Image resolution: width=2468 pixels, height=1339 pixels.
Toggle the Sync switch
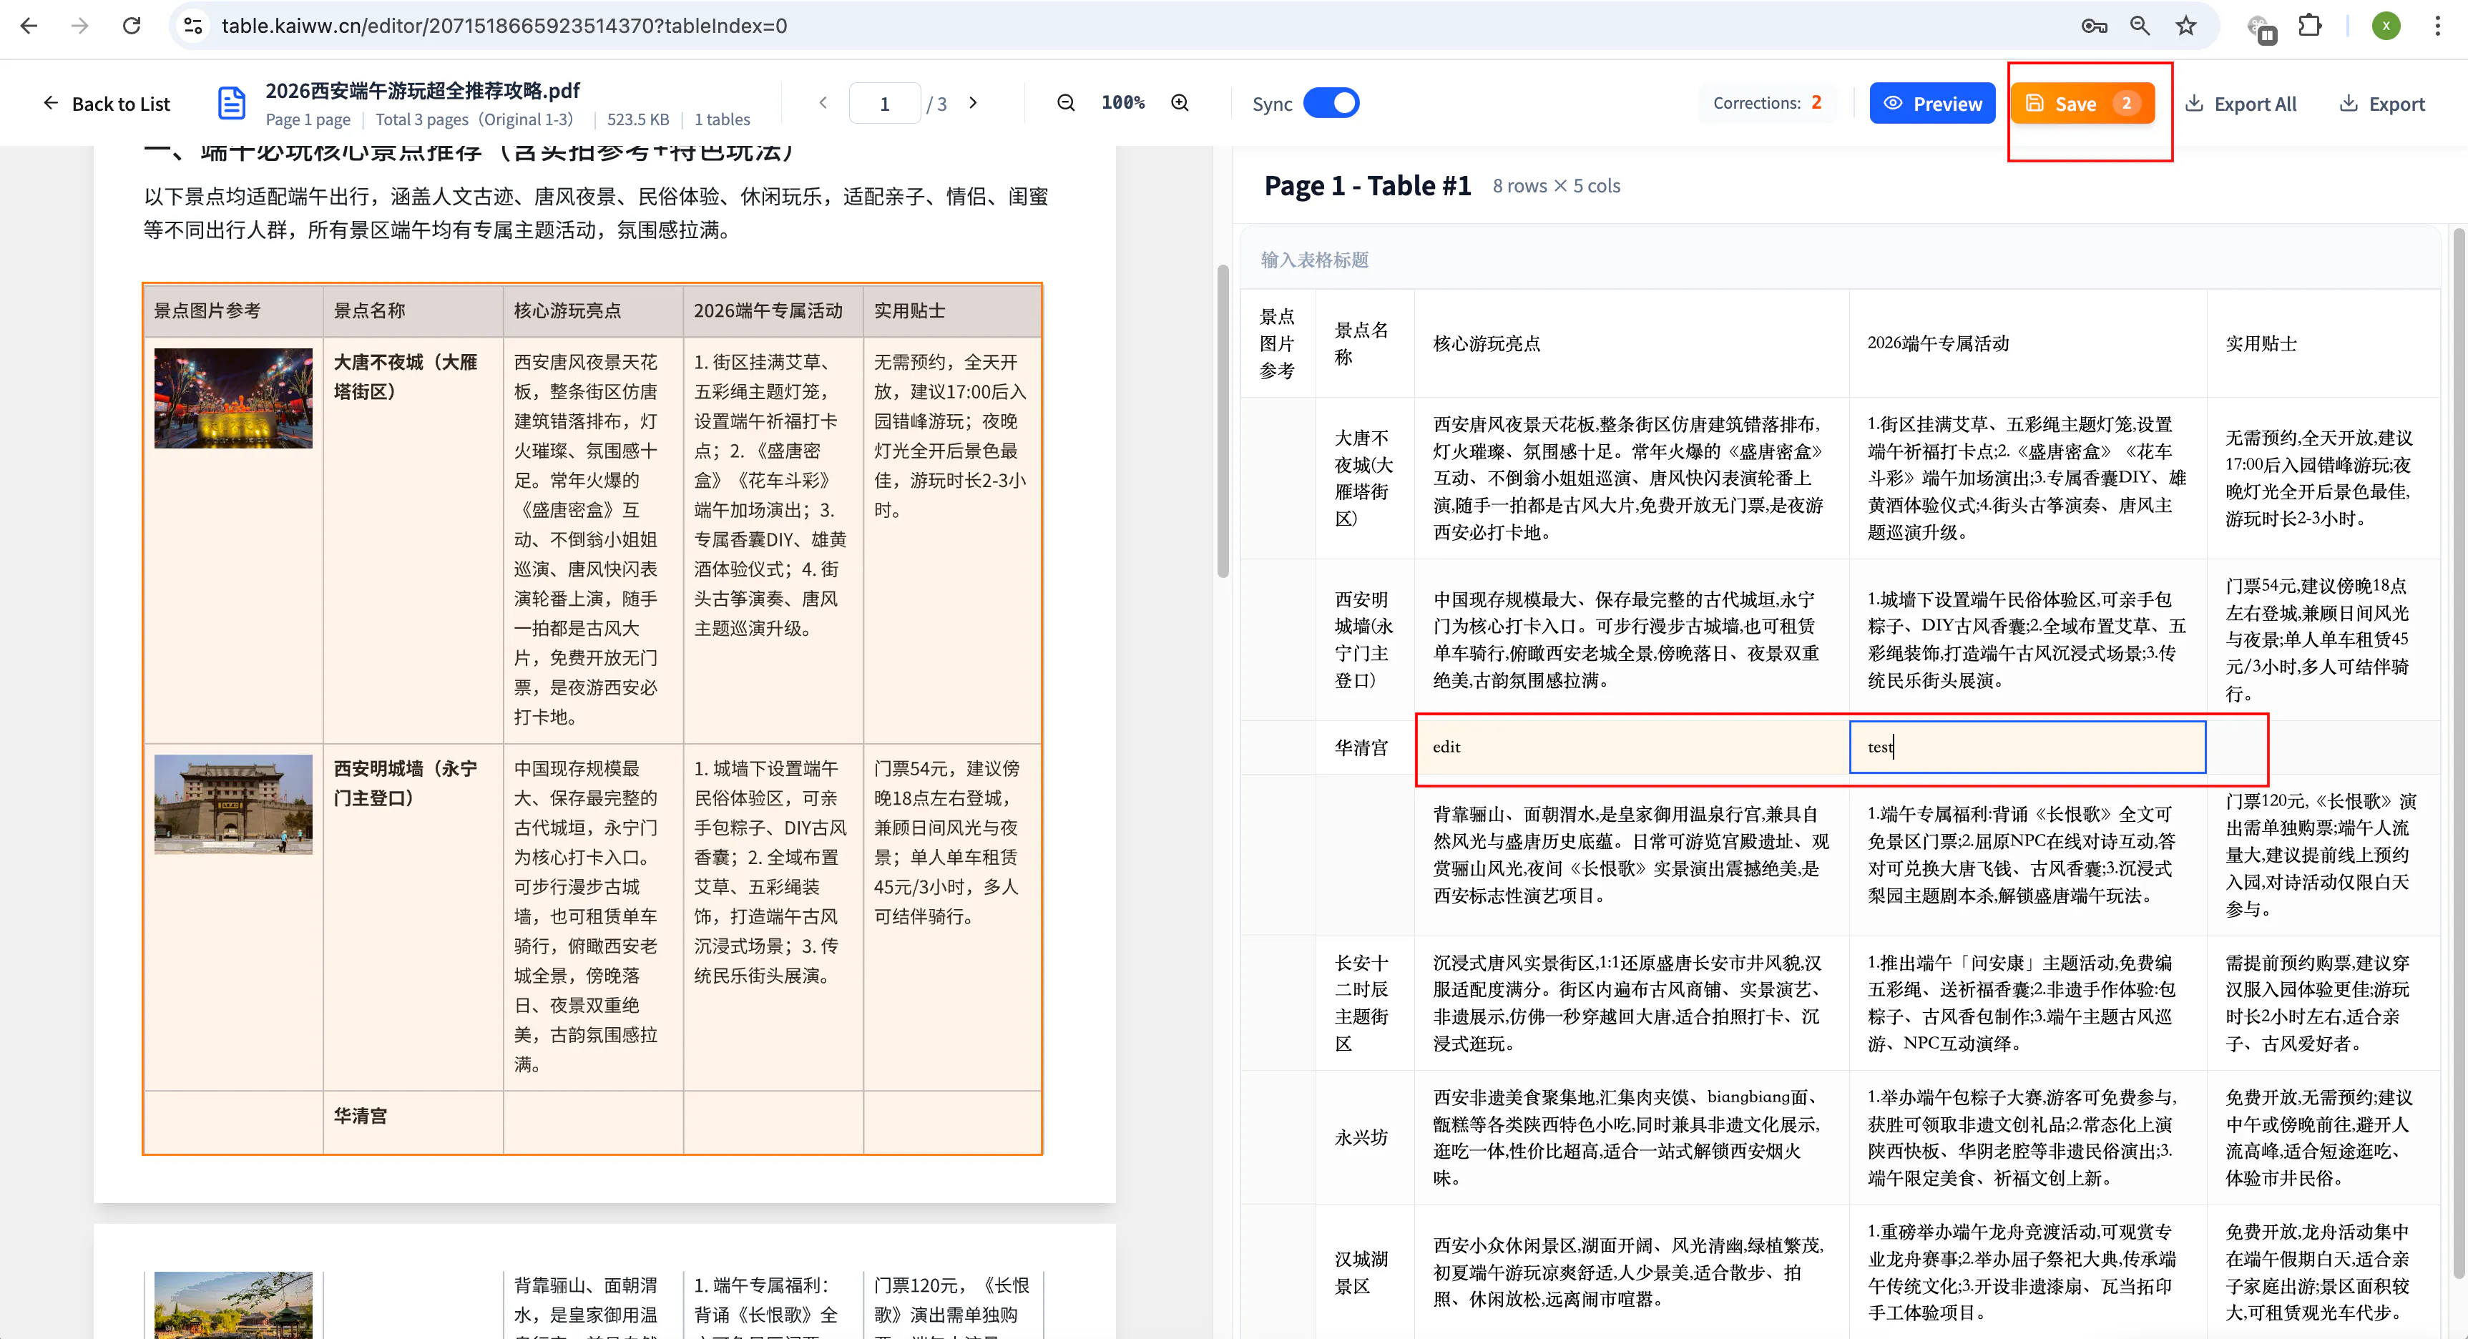pos(1332,102)
